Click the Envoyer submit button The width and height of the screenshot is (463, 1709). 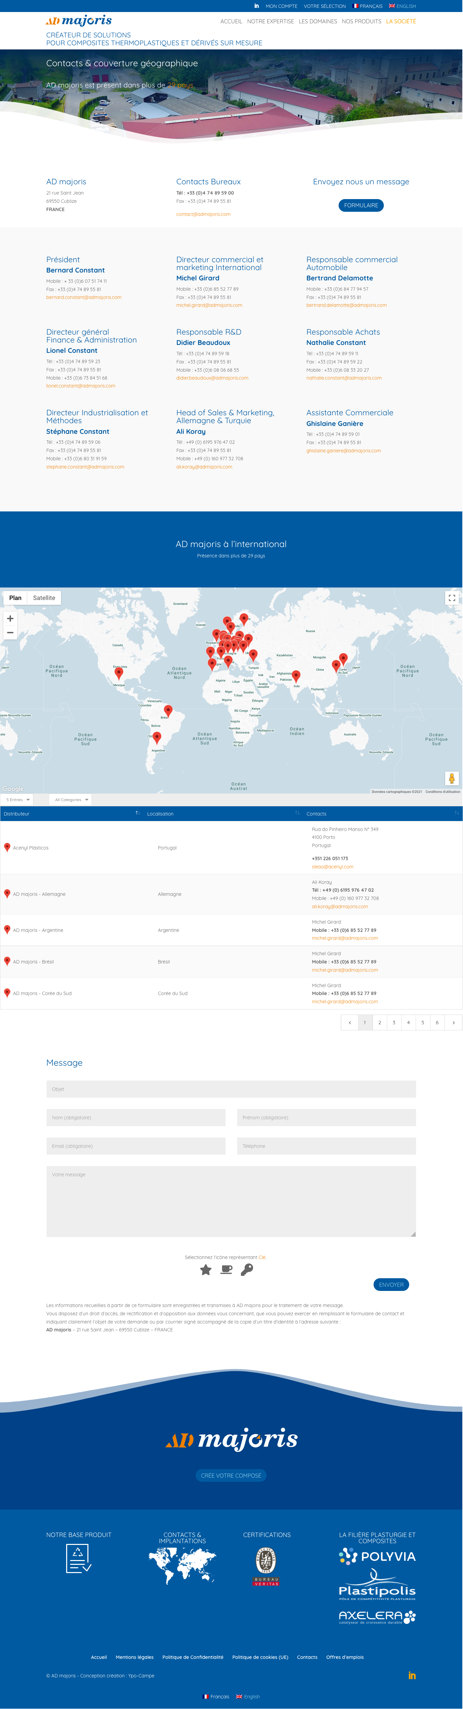pyautogui.click(x=391, y=1284)
